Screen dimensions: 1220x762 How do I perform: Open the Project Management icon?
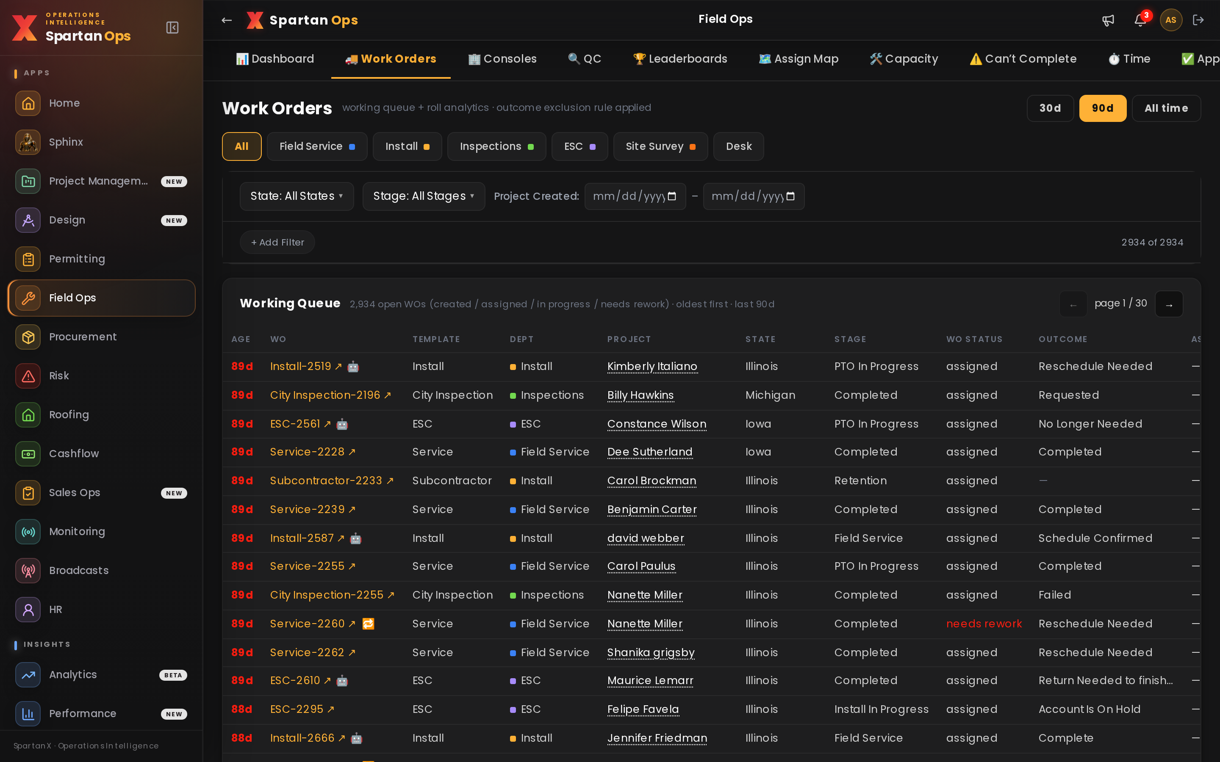pos(28,181)
